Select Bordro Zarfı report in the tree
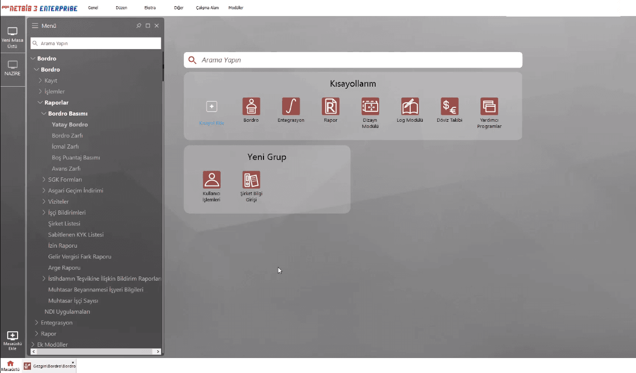Screen dimensions: 636x373 point(67,136)
